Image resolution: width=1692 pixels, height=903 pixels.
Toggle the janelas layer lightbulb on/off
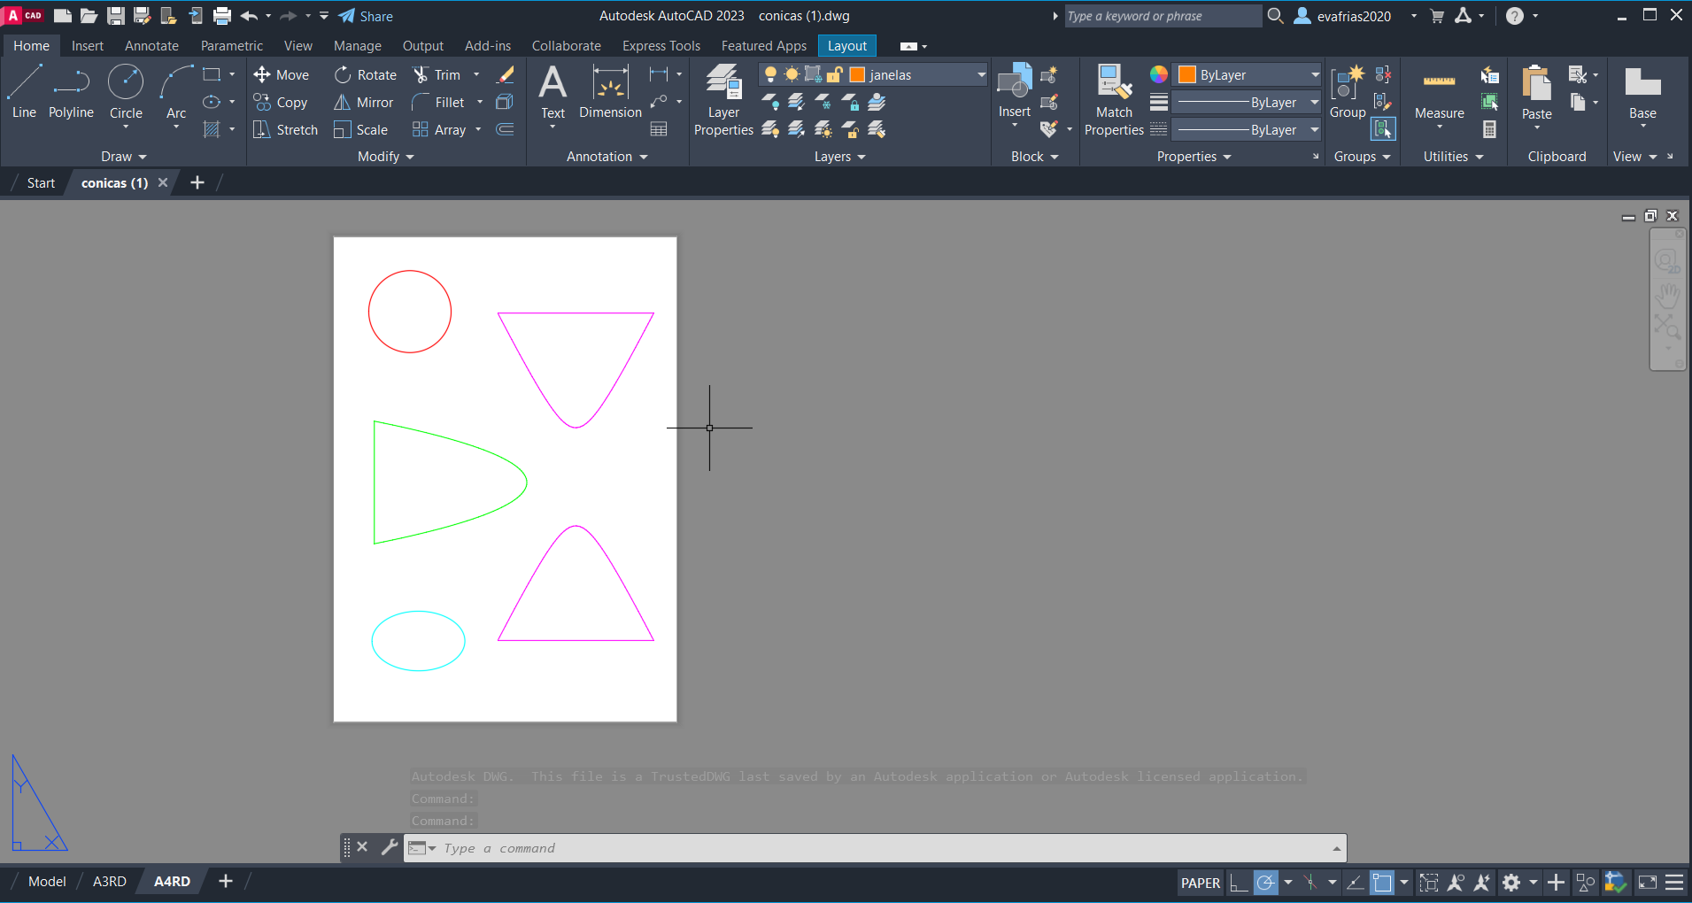click(771, 75)
